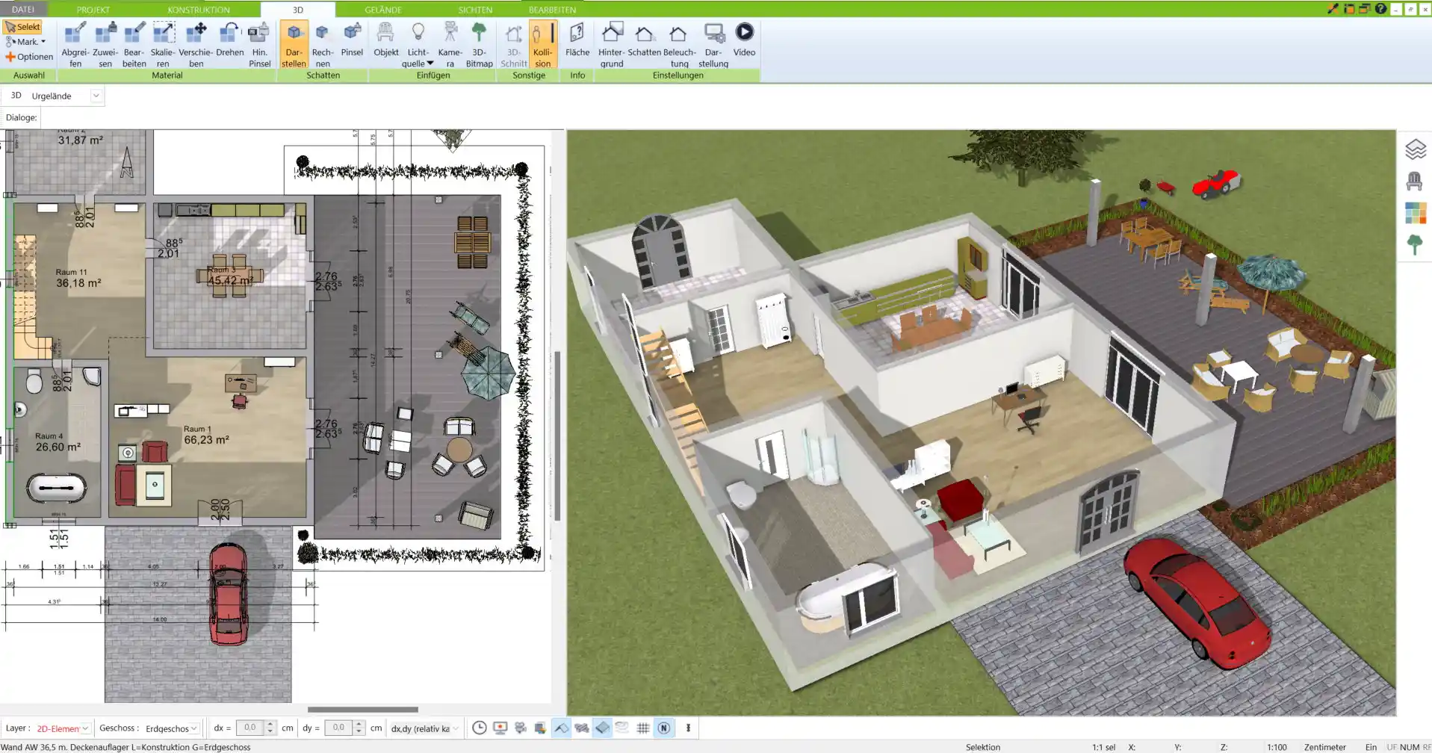Use the Drehen material tool
The image size is (1432, 753).
[x=230, y=40]
